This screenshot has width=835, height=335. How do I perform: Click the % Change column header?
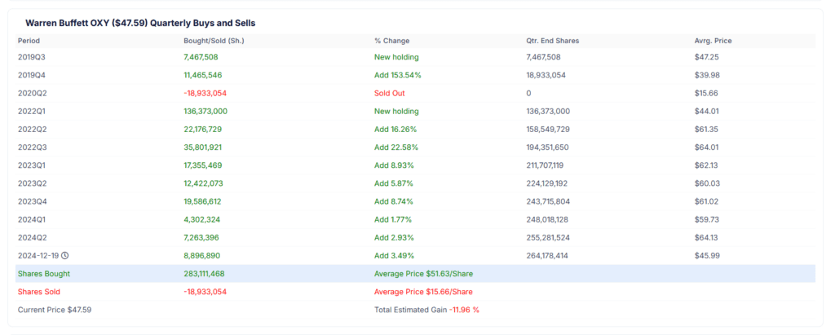coord(392,41)
